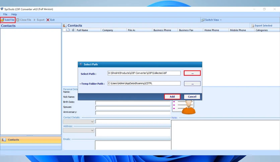Click the splitter grip above Contacts nav item

[30, 136]
